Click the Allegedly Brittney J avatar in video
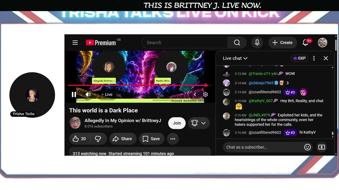This screenshot has height=190, width=339. (x=109, y=67)
